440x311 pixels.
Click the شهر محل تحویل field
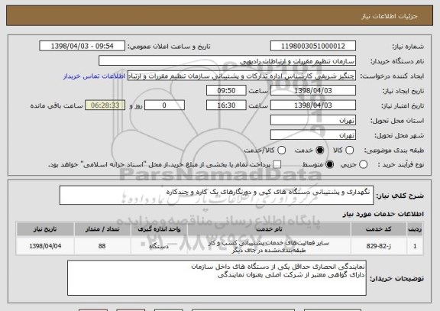[313, 135]
